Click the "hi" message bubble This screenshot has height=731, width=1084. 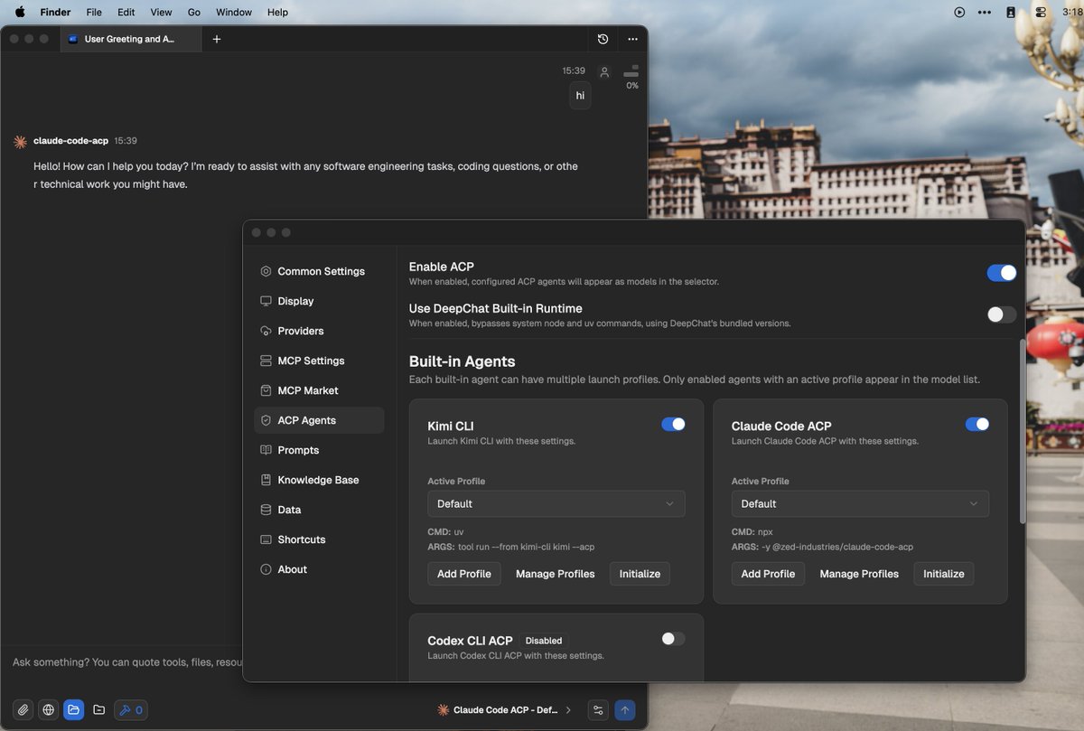[x=580, y=96]
